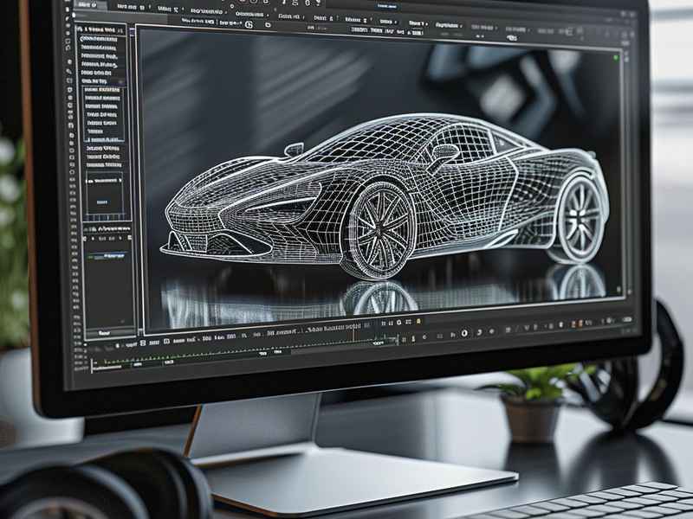Click the circular G-shaped icon in top toolbar
The image size is (693, 519).
click(x=249, y=25)
